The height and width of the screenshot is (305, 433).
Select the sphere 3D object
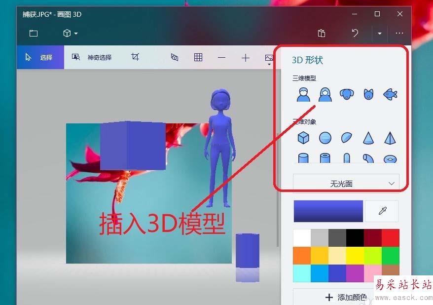coord(325,138)
